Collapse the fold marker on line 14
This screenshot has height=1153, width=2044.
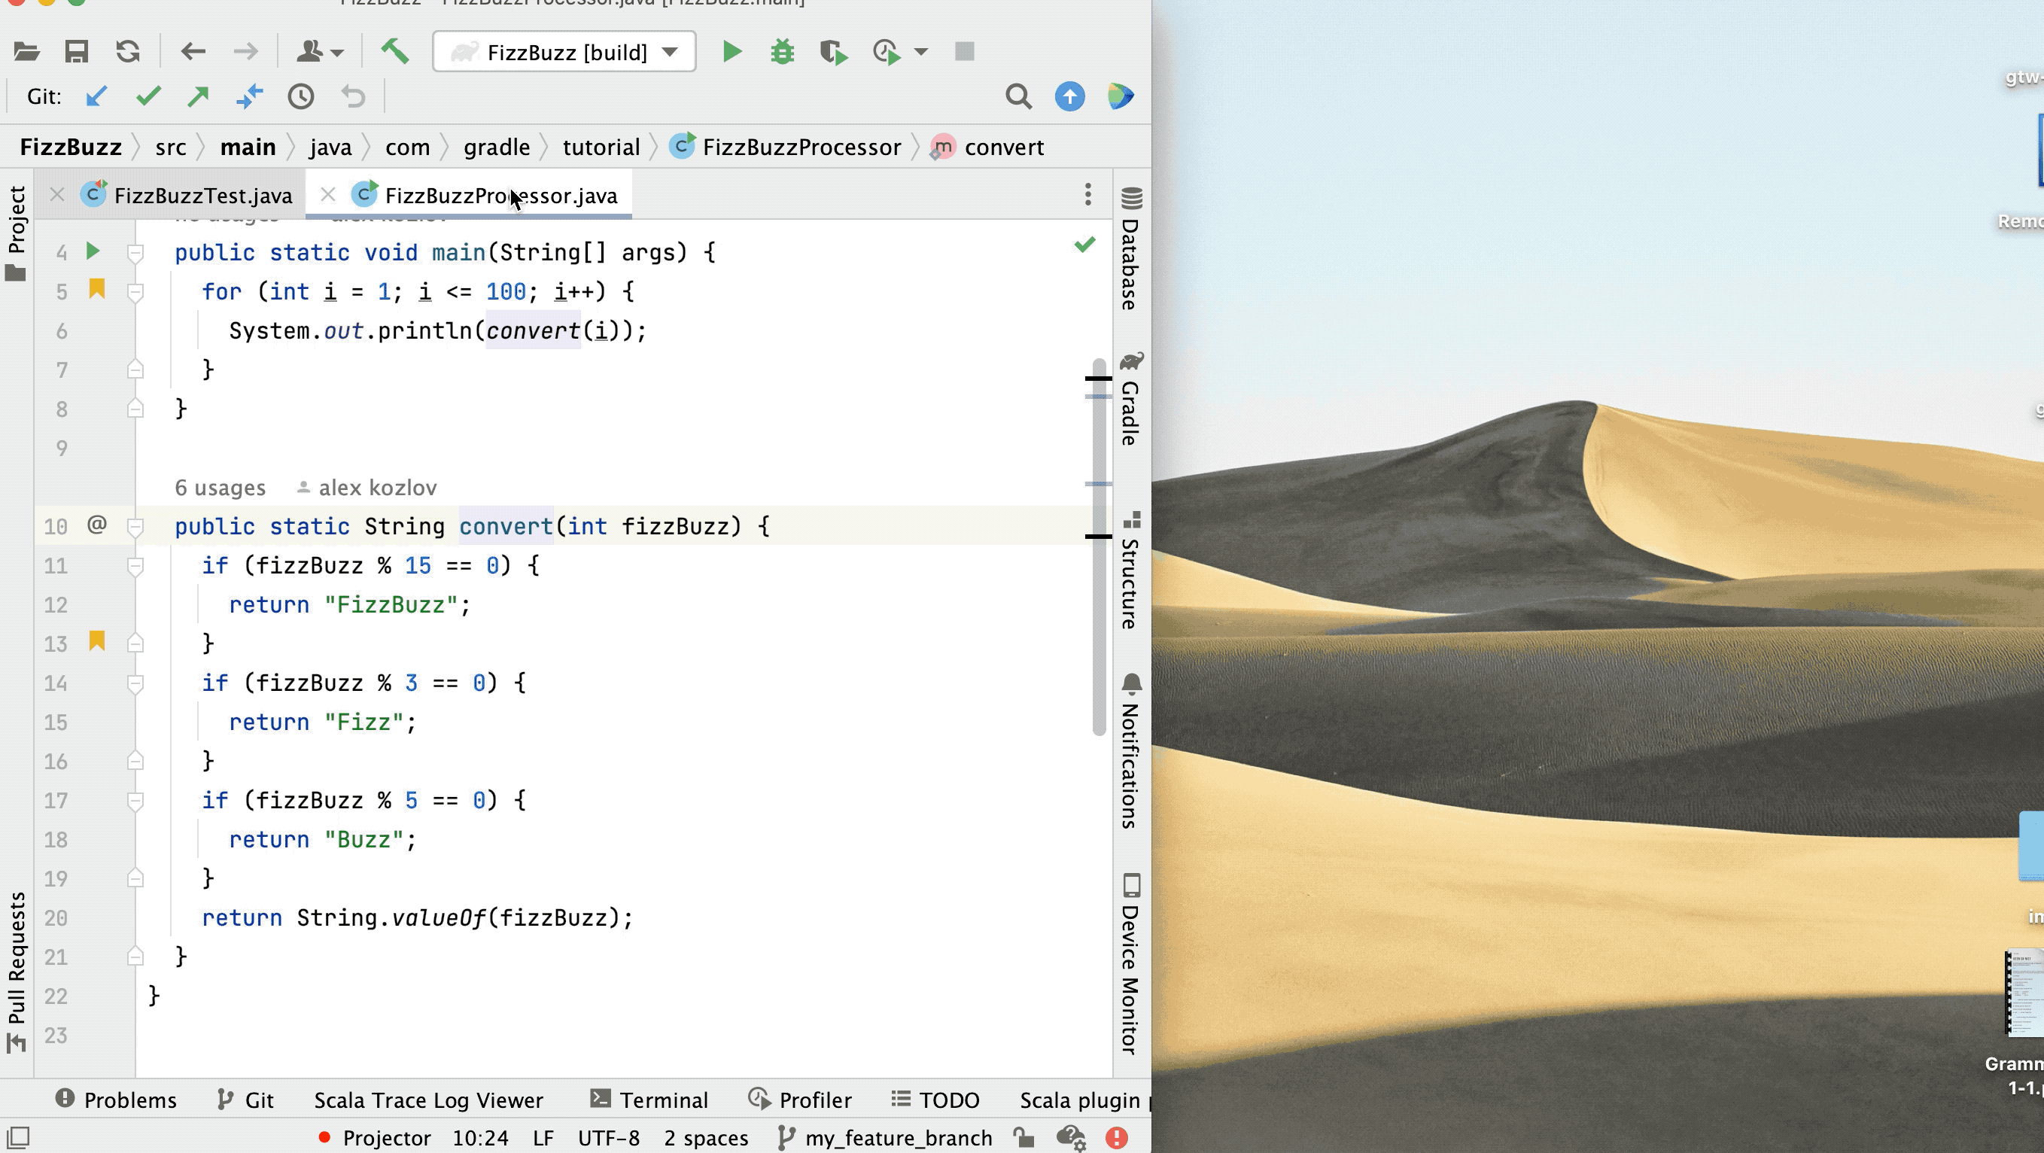135,683
